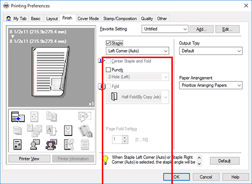
Task: Click the Page Fold Setting number field
Action: (117, 140)
